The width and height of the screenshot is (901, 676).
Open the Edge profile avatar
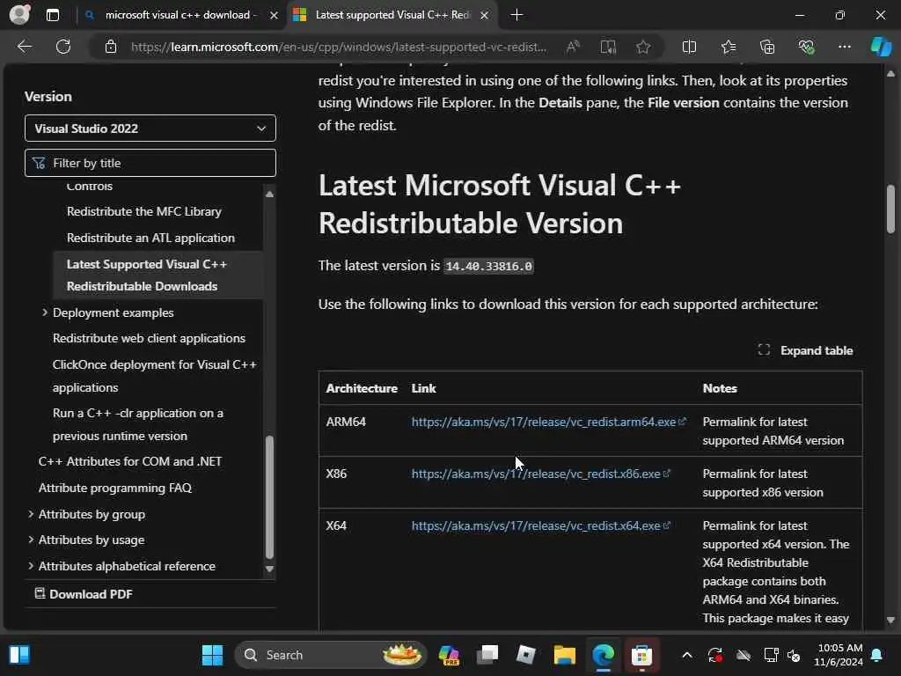click(x=19, y=14)
